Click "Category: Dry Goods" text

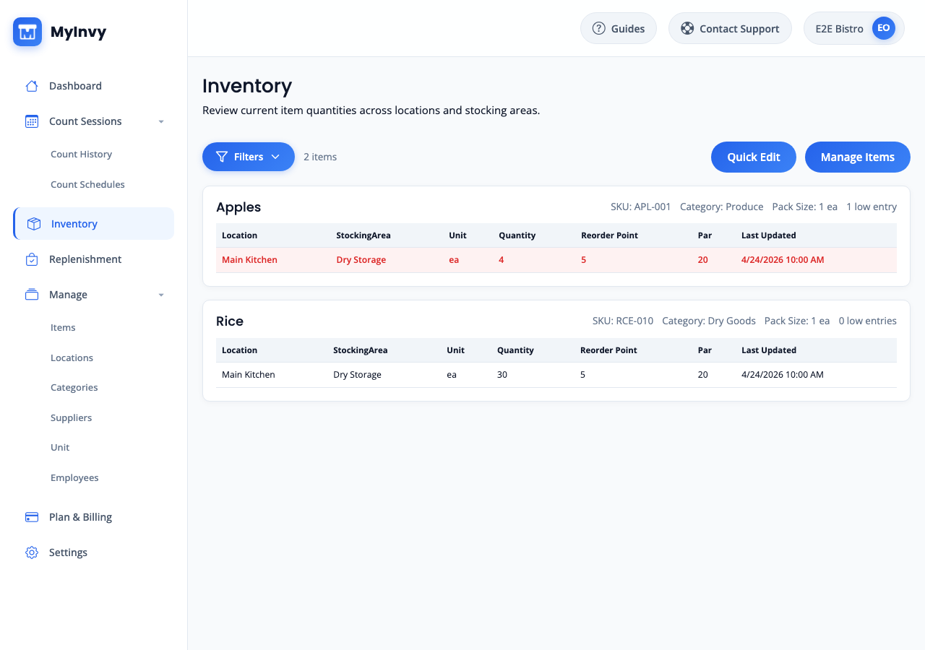coord(709,321)
